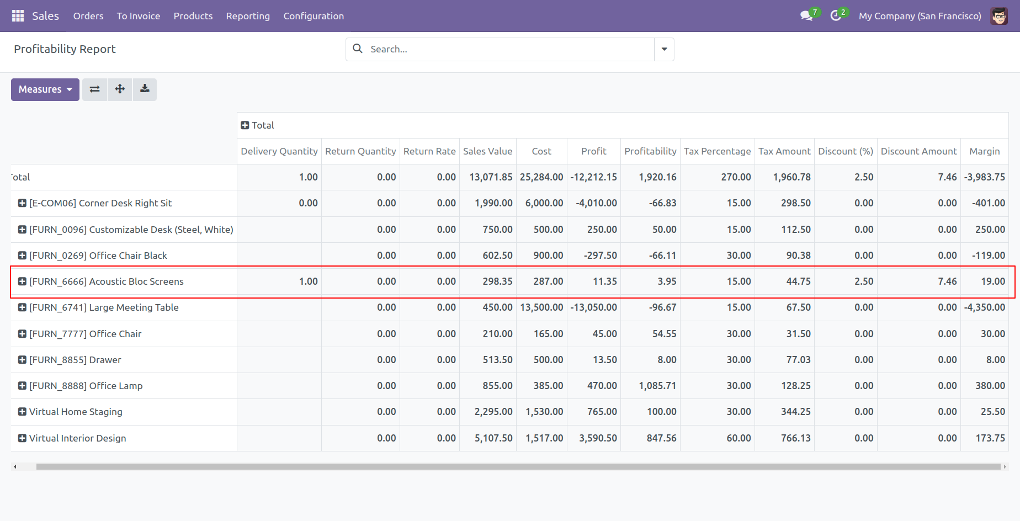The height and width of the screenshot is (521, 1020).
Task: Click total Cost 25,284.00
Action: [x=541, y=177]
